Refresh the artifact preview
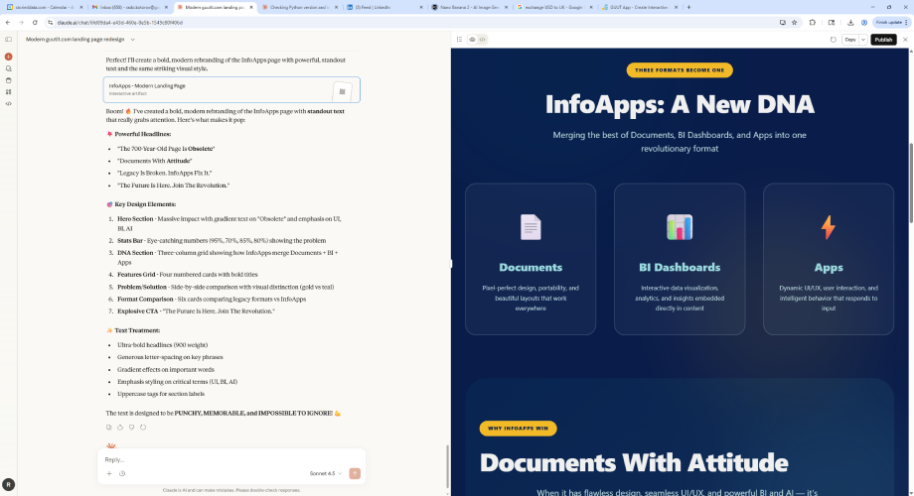 pyautogui.click(x=833, y=40)
